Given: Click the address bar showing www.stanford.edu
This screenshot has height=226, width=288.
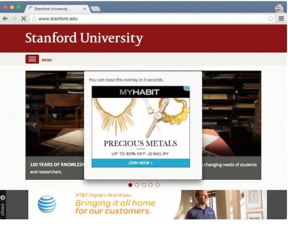Looking at the screenshot, I should pyautogui.click(x=152, y=18).
